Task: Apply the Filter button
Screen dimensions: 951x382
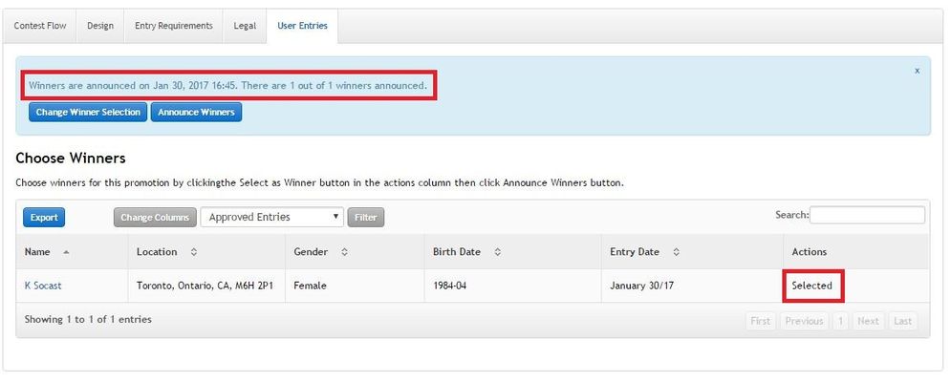Action: tap(365, 218)
